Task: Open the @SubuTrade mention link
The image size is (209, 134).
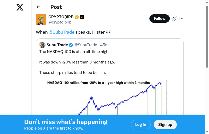Action: pyautogui.click(x=61, y=32)
